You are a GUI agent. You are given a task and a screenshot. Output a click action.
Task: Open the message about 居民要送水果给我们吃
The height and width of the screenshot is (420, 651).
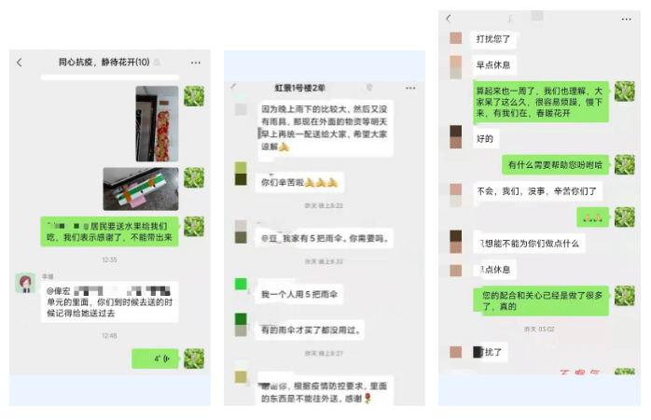click(x=110, y=231)
